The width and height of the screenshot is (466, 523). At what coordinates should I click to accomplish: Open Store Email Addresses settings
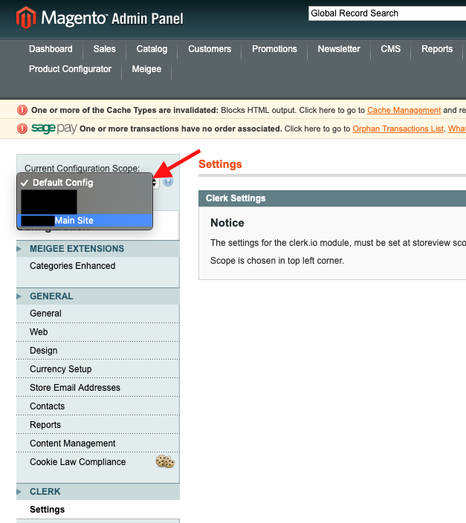[x=75, y=388]
